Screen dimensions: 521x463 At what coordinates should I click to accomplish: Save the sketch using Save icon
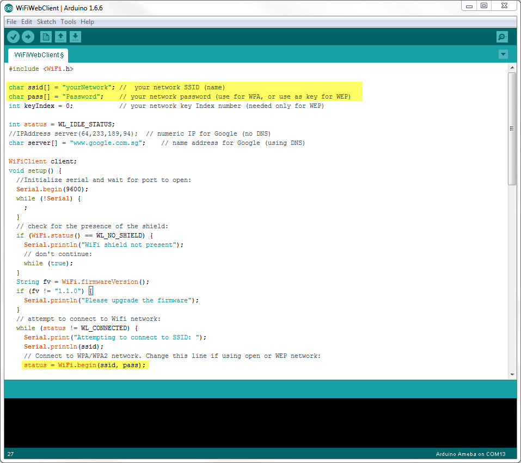76,37
